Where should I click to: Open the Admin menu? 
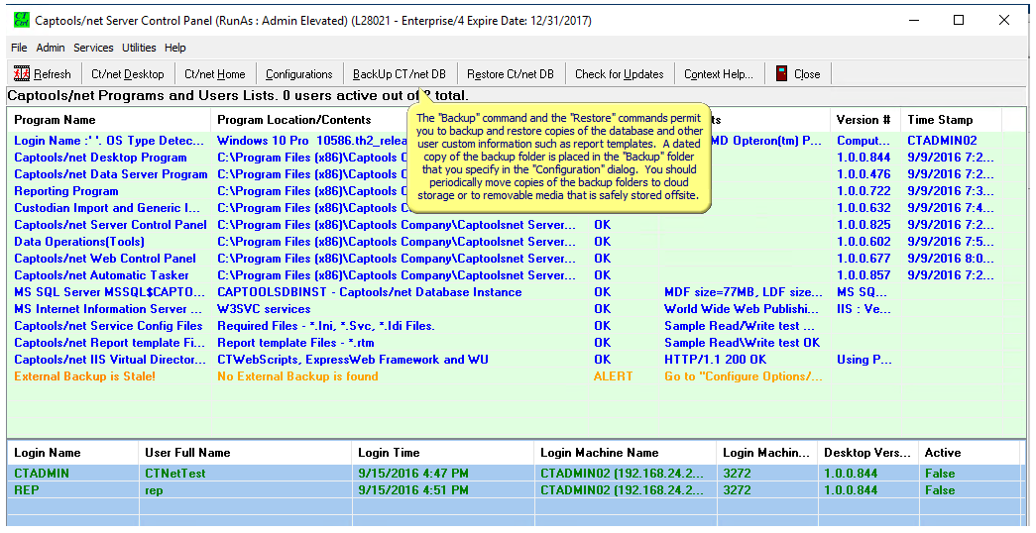(x=51, y=48)
